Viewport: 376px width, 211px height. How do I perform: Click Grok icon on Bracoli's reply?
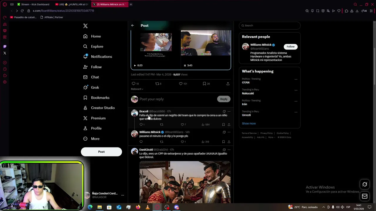(x=224, y=111)
